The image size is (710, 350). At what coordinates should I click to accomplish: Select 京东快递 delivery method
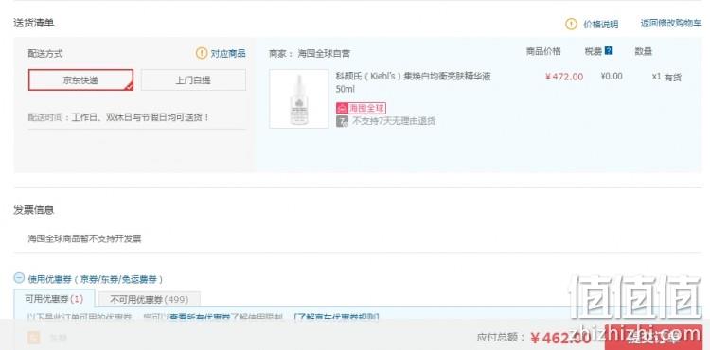pos(81,80)
